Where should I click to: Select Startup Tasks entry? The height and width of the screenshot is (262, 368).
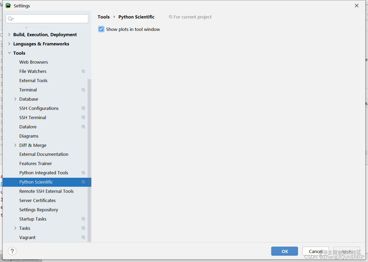(33, 219)
